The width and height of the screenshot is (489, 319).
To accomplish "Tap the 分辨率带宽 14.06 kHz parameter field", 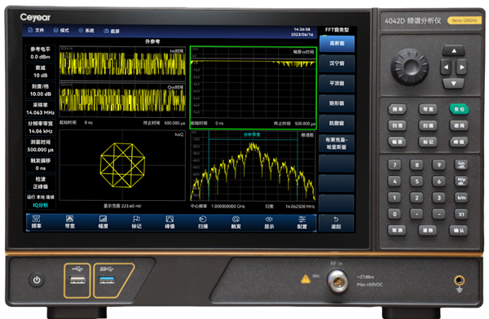I will (41, 127).
